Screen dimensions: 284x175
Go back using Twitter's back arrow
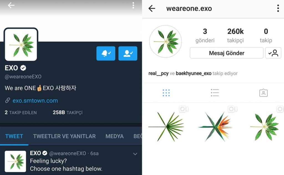pyautogui.click(x=11, y=5)
